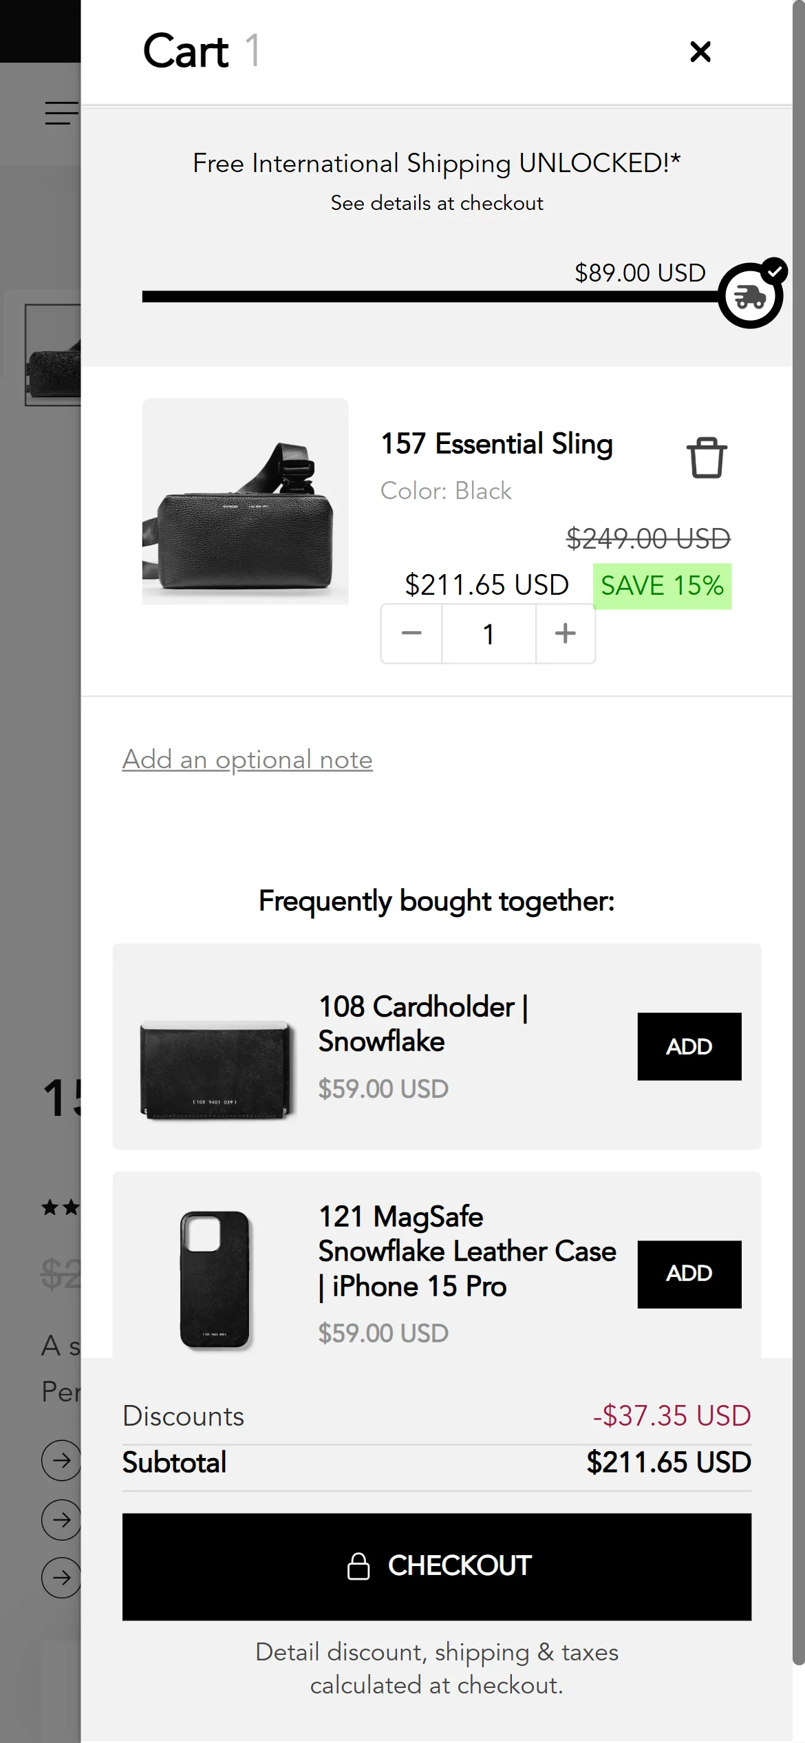Decrease quantity with minus button

[411, 633]
